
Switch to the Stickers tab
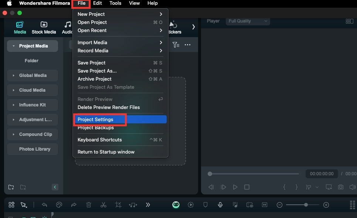pyautogui.click(x=175, y=28)
